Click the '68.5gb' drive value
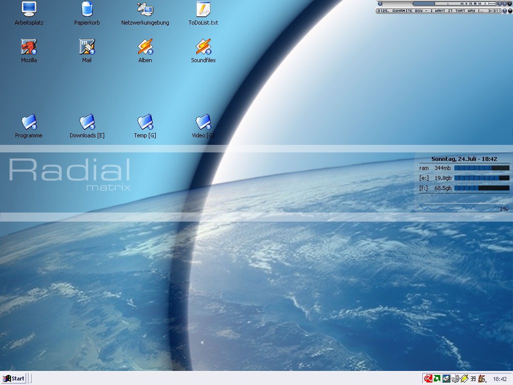This screenshot has width=513, height=385. [443, 188]
